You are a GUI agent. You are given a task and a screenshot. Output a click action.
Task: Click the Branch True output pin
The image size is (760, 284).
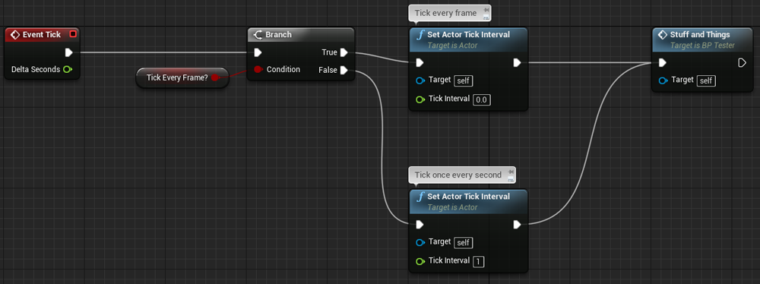[x=344, y=52]
